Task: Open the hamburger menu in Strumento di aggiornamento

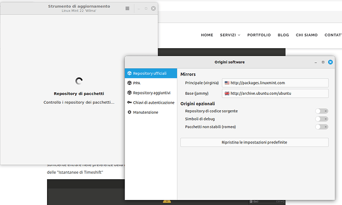Action: point(127,8)
